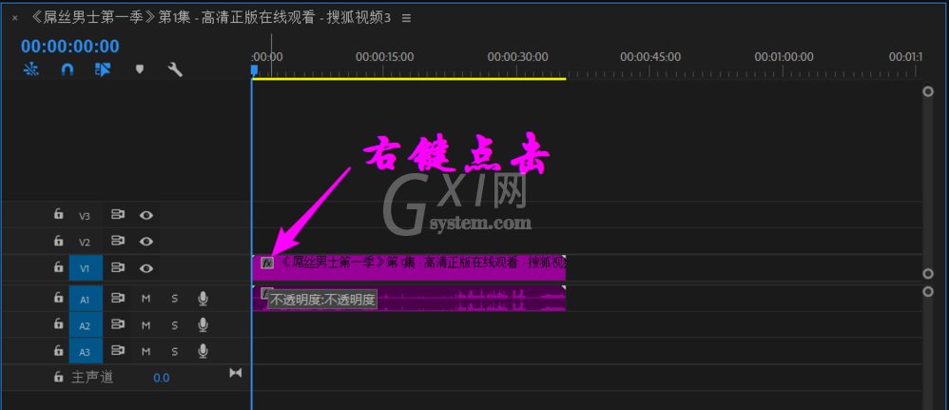Click the ruler at 00:00:30:00
This screenshot has height=410, width=949.
tap(517, 57)
